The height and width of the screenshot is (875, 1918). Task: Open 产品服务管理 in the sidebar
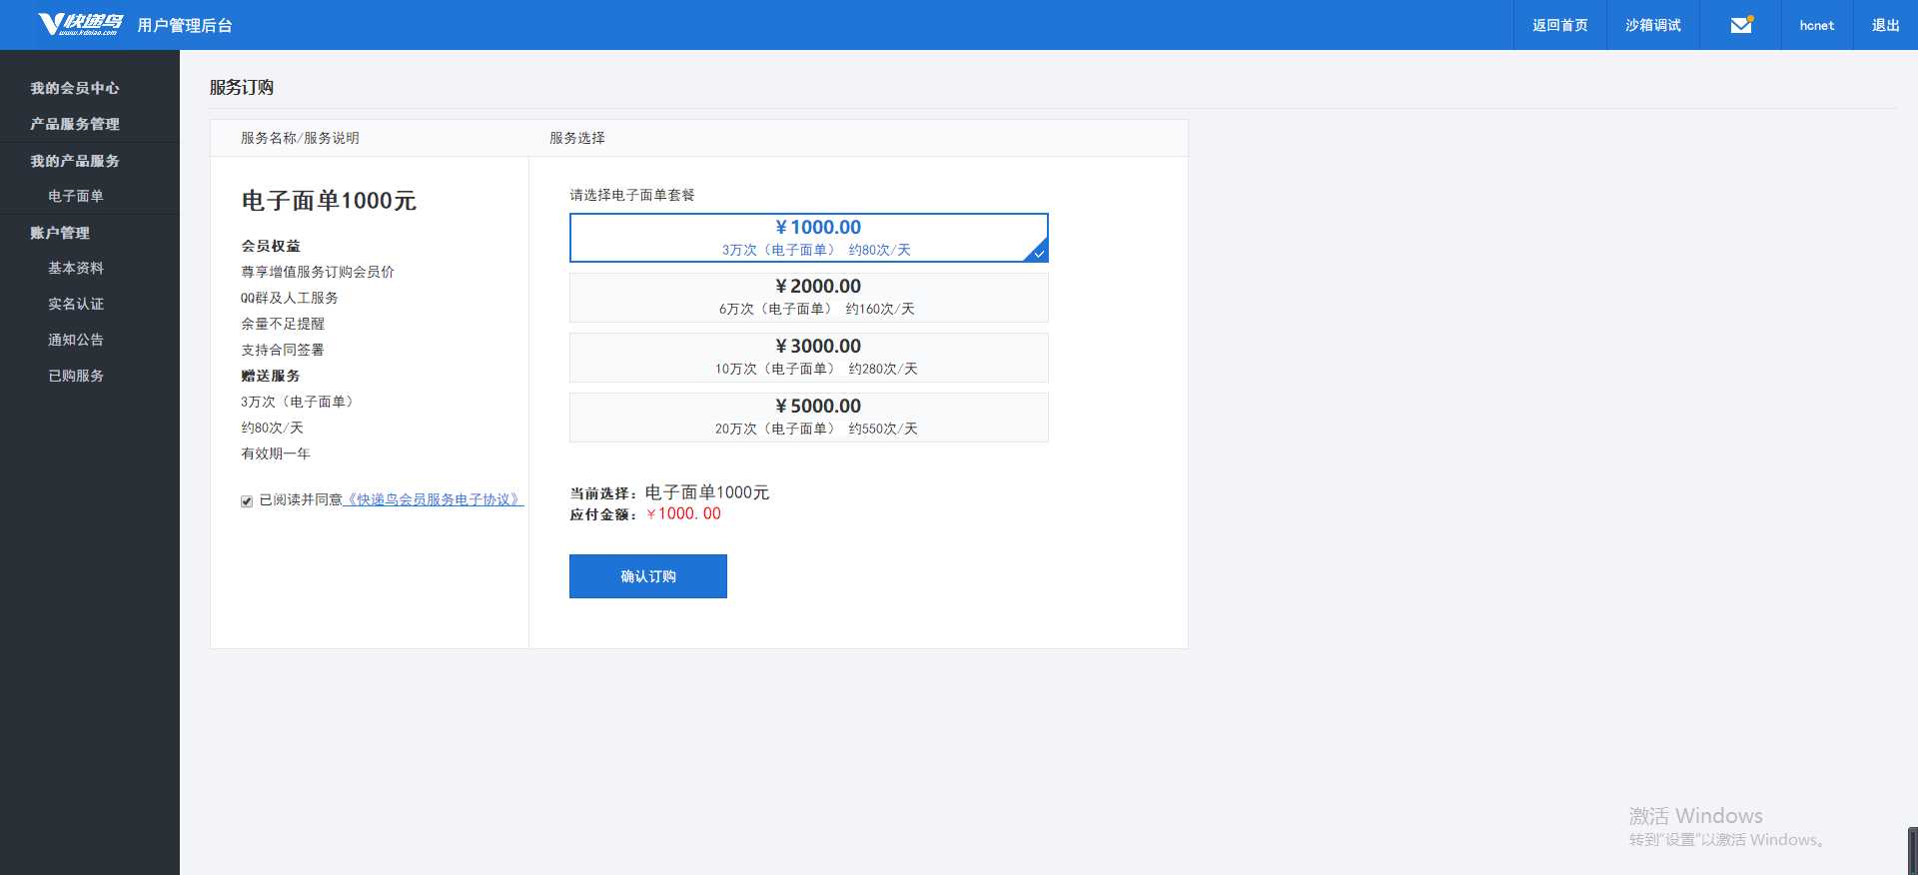tap(75, 124)
